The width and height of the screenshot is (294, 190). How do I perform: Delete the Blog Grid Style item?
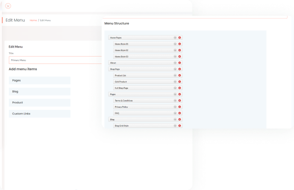[179, 126]
